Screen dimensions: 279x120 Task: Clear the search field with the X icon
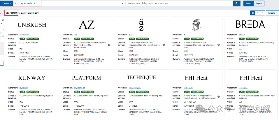click(x=122, y=3)
